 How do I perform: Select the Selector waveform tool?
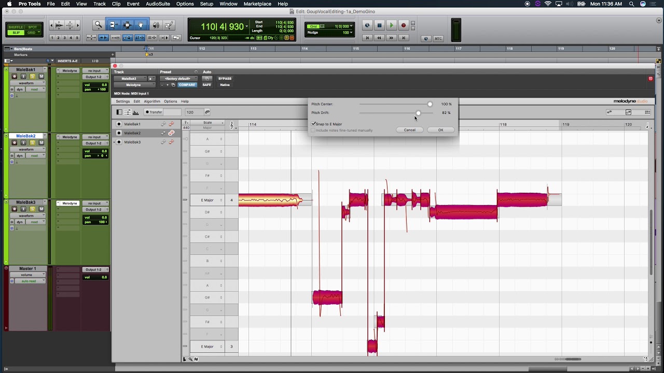tap(127, 25)
